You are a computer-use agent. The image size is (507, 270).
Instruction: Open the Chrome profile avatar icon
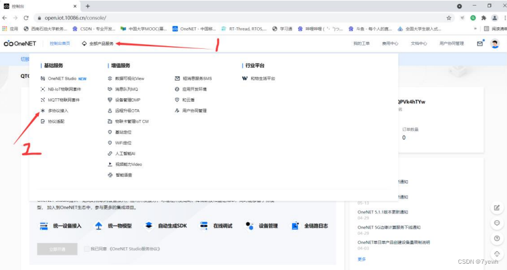494,18
